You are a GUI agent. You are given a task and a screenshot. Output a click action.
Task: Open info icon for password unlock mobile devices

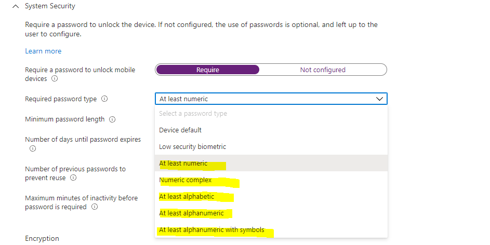(55, 79)
